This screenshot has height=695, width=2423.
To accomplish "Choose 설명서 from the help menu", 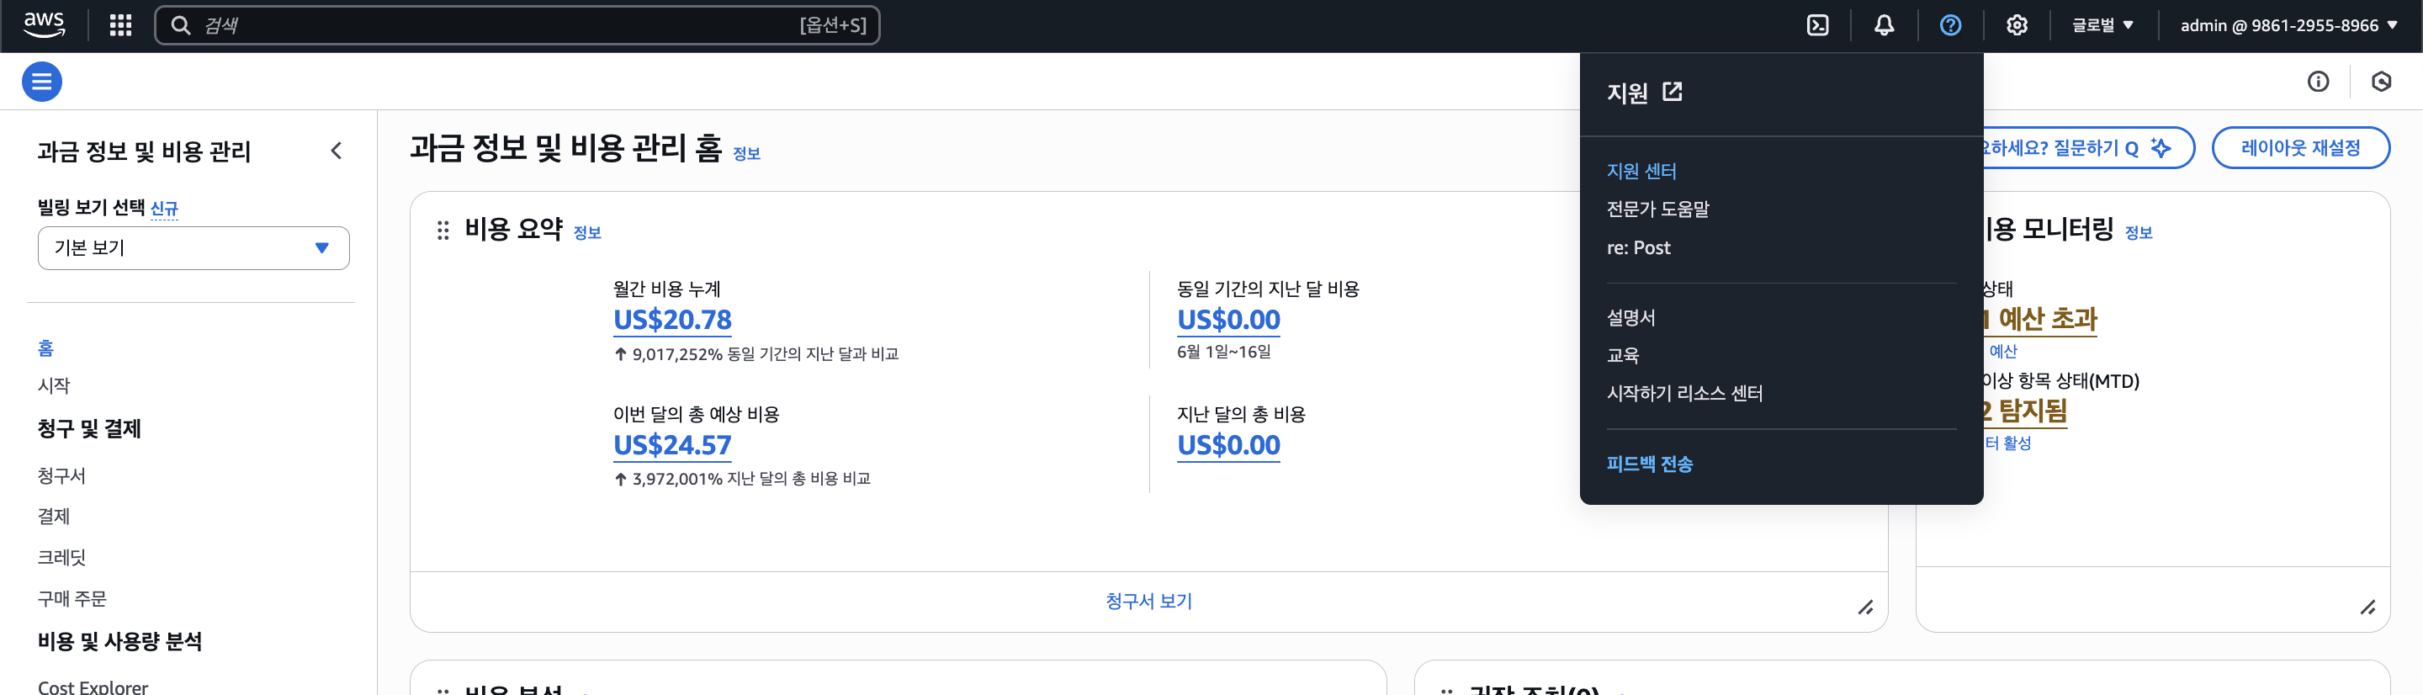I will (x=1630, y=318).
